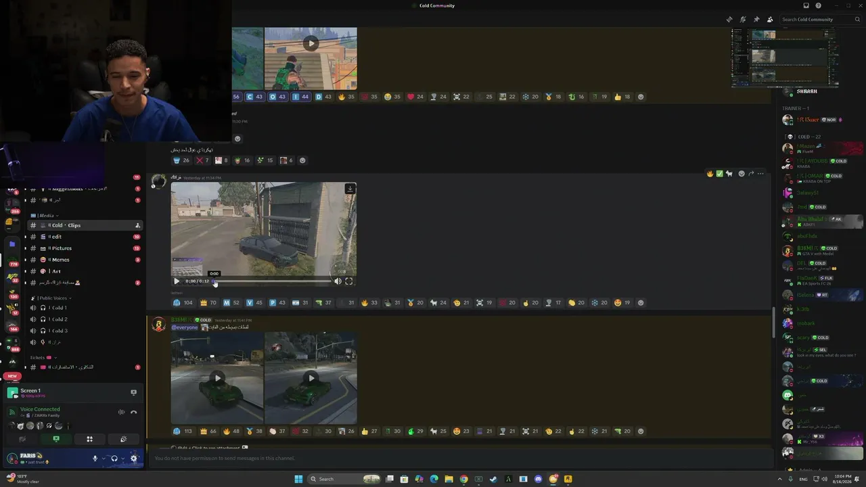Add a reaction to the car video message

pyautogui.click(x=641, y=303)
